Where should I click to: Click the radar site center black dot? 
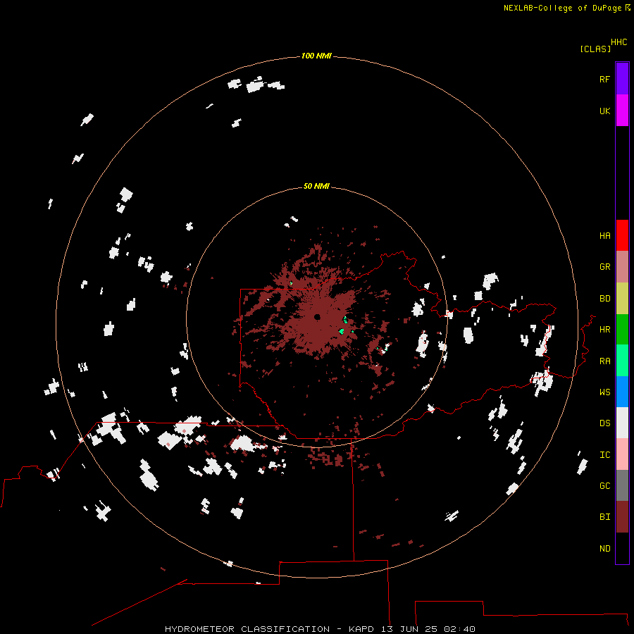317,316
